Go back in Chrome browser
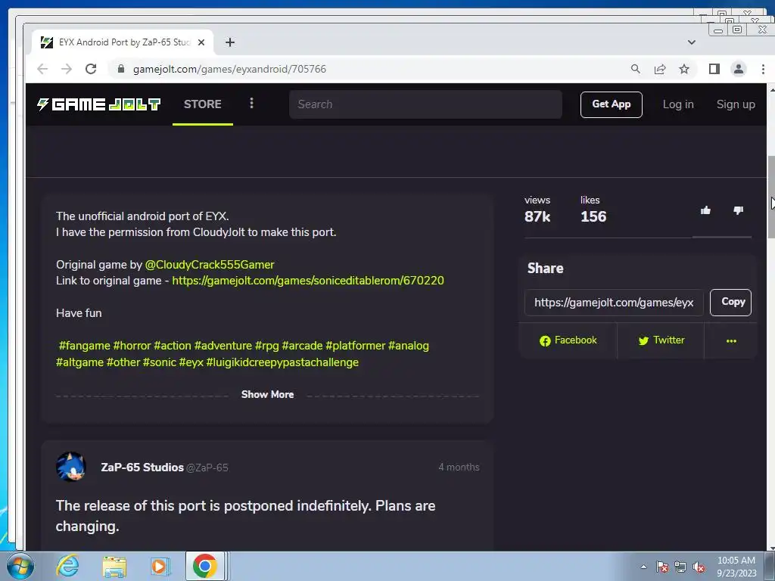This screenshot has height=581, width=775. point(42,69)
